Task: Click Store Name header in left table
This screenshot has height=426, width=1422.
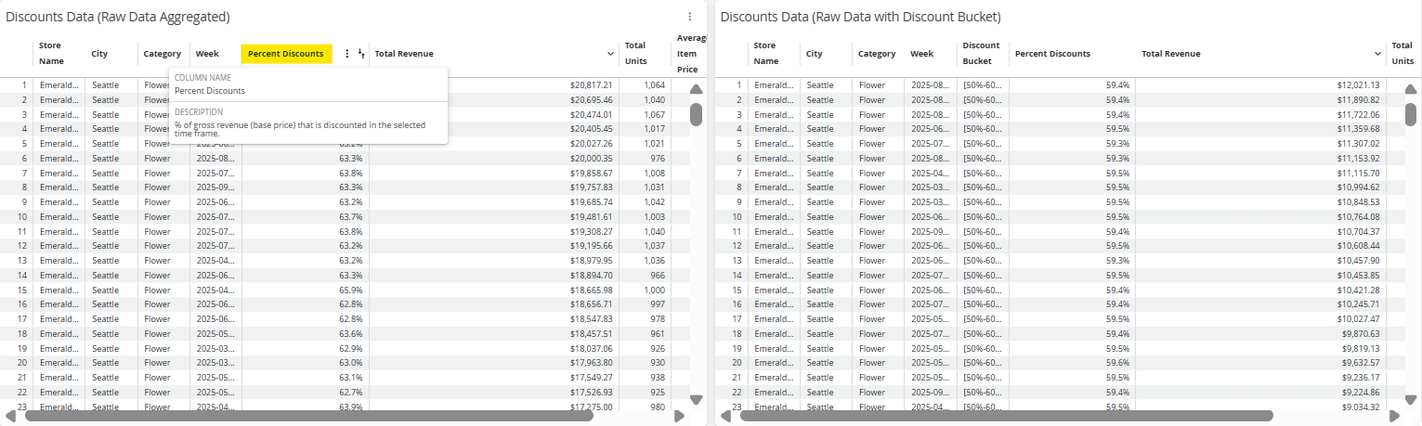Action: point(50,53)
